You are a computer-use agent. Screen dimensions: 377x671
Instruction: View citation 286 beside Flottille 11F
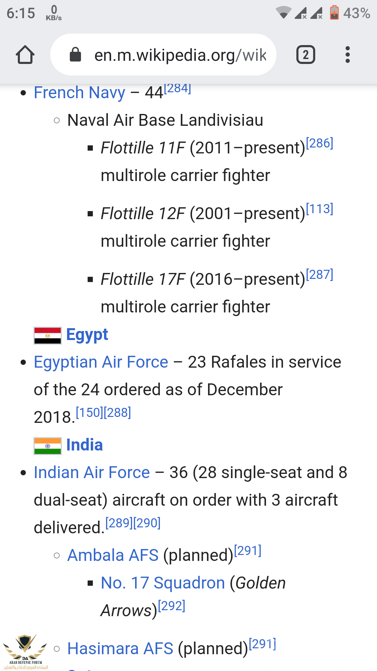point(320,143)
